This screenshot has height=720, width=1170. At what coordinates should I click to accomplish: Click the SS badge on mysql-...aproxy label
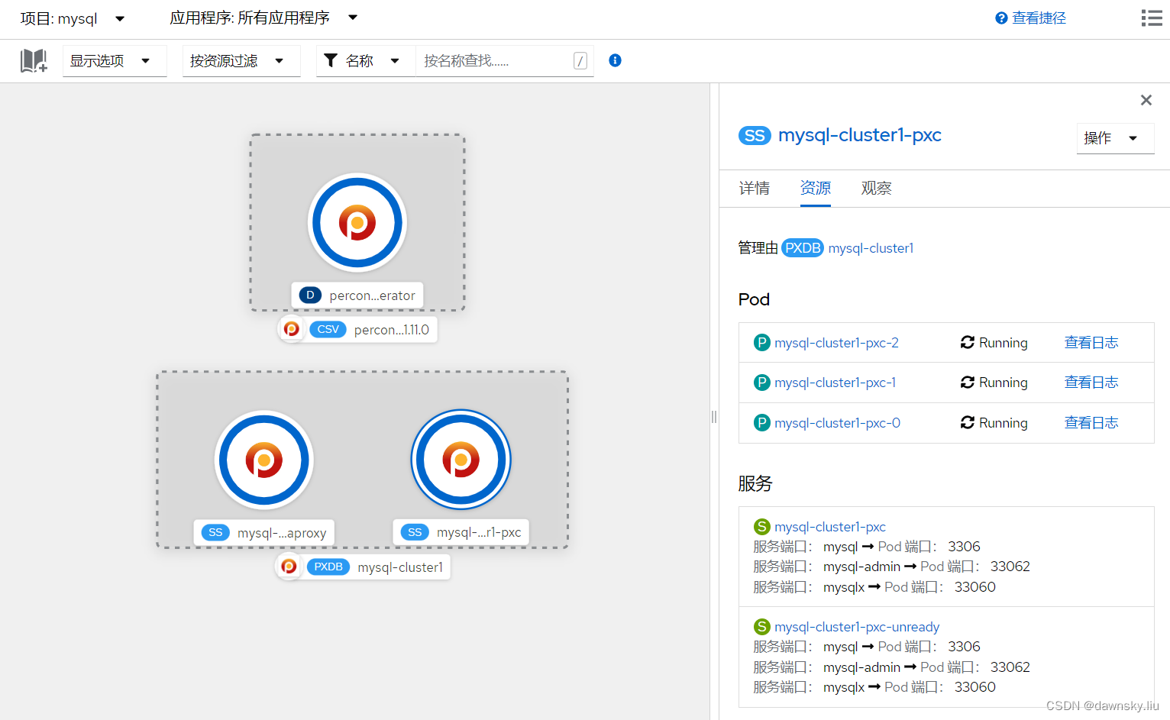coord(215,532)
